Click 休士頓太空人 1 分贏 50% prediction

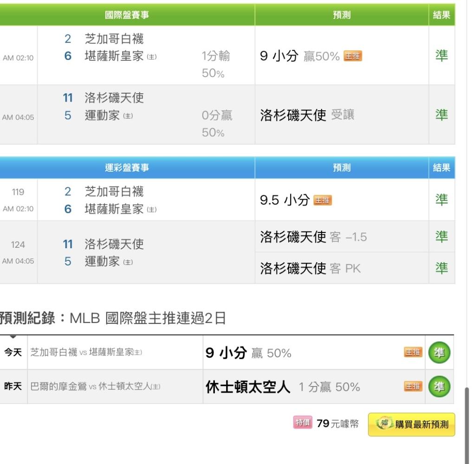click(x=283, y=387)
